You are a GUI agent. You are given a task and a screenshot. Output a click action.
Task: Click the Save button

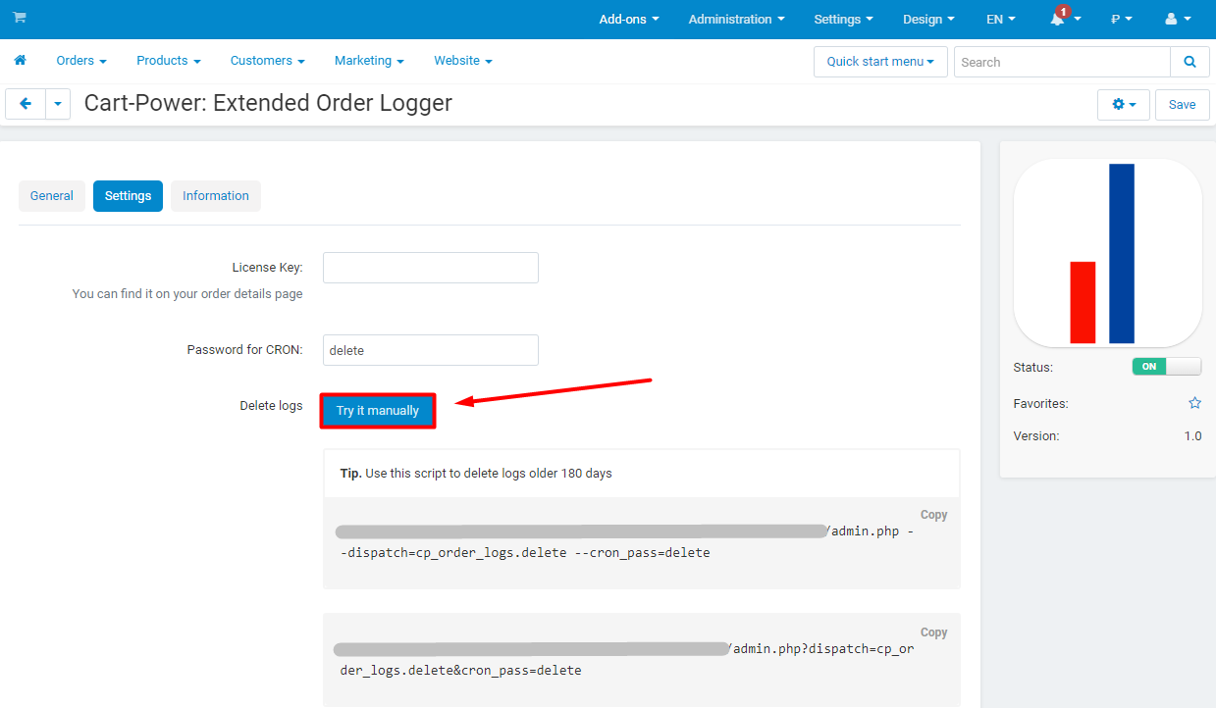pos(1183,105)
